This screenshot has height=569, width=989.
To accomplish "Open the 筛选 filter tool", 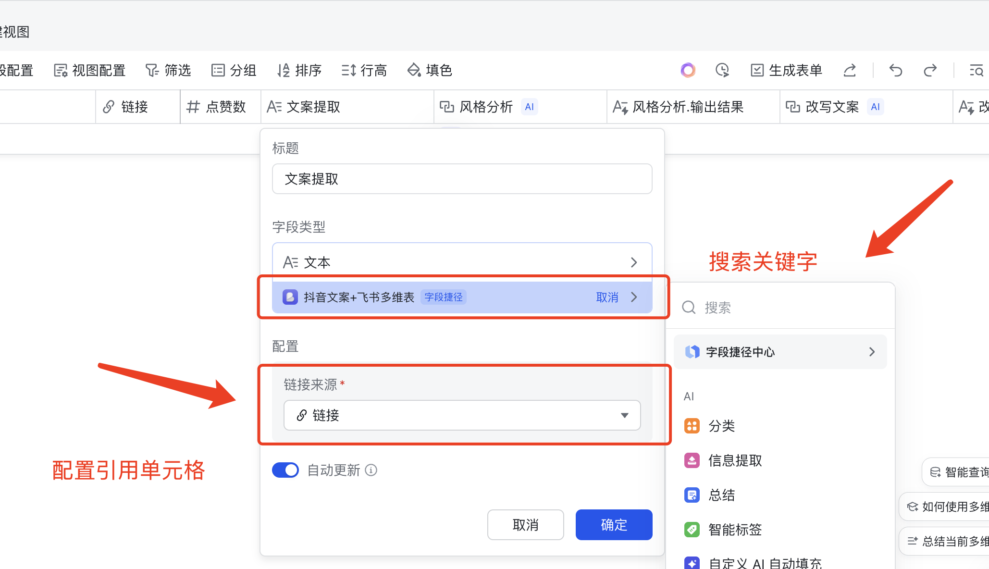I will click(x=168, y=70).
